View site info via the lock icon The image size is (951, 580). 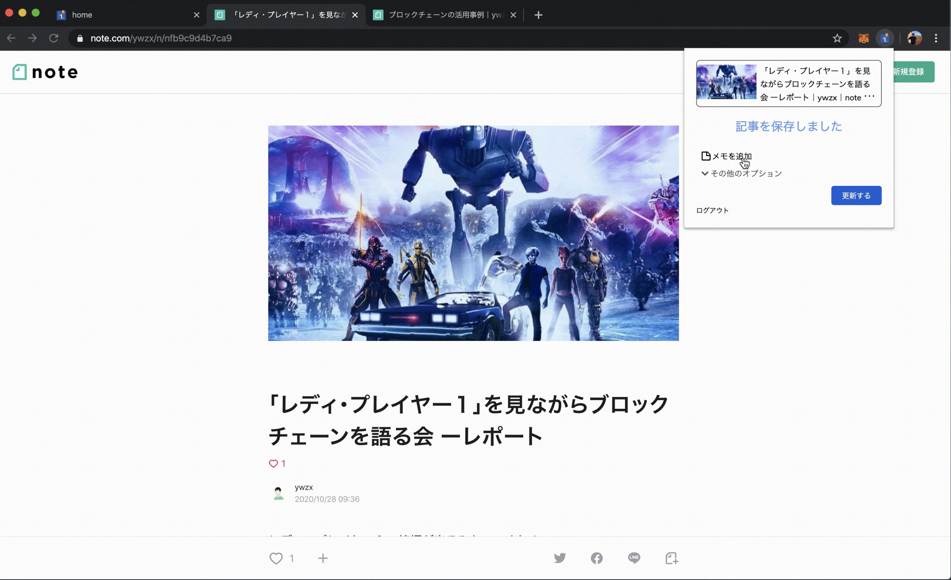click(80, 38)
